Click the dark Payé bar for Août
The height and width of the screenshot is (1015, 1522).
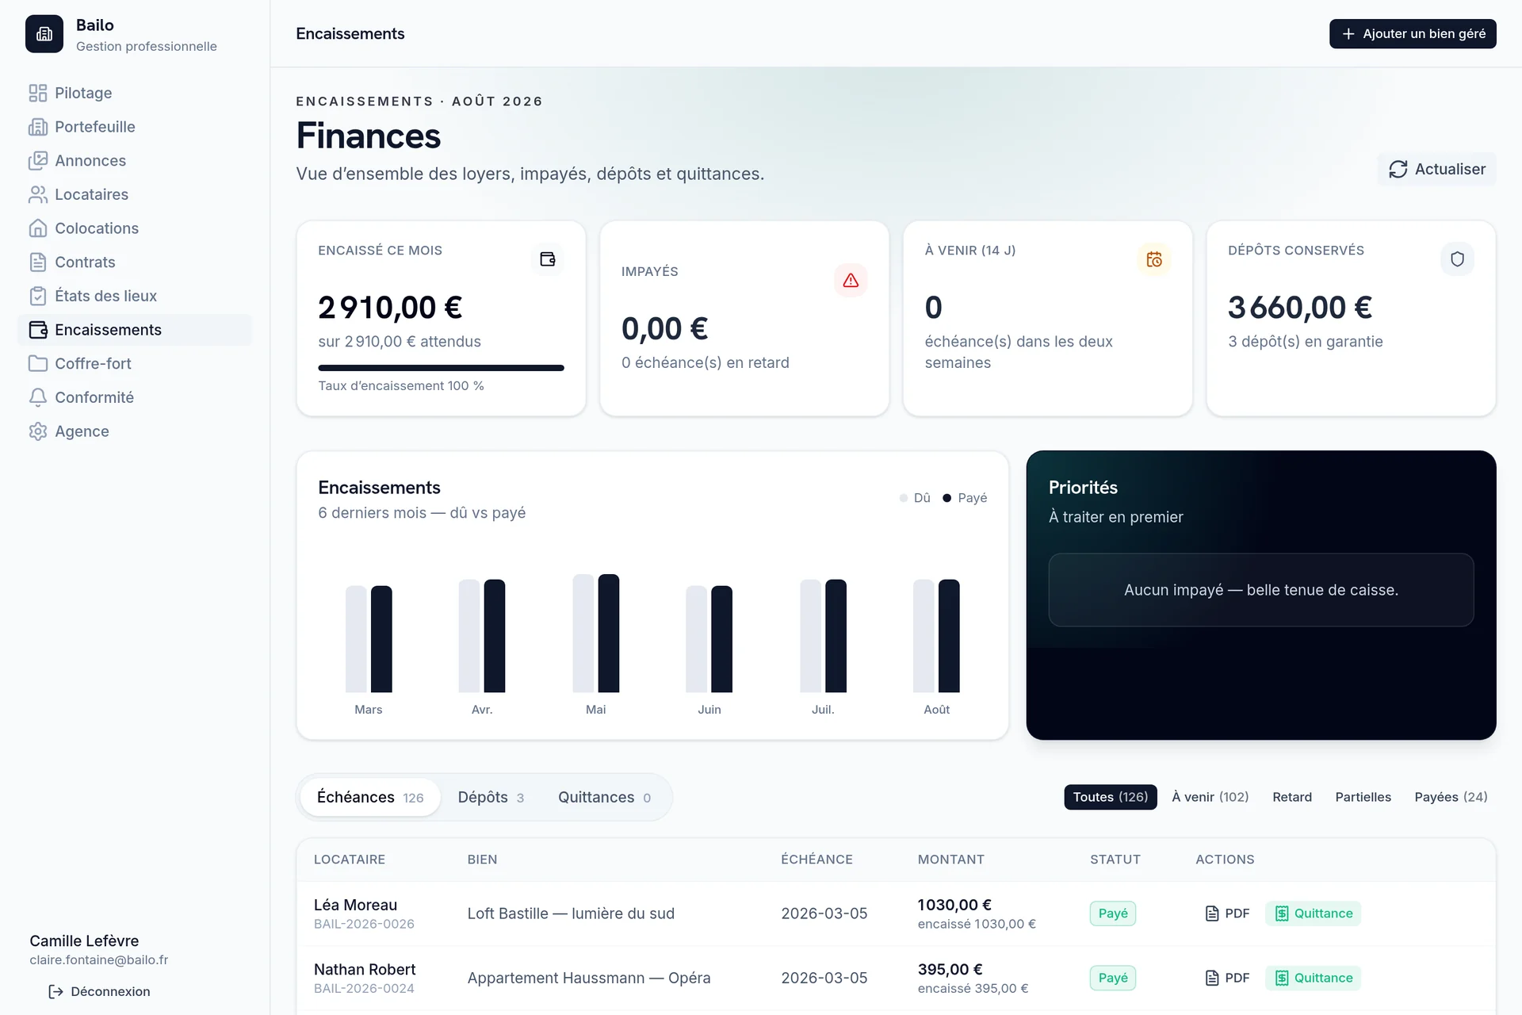pyautogui.click(x=949, y=636)
